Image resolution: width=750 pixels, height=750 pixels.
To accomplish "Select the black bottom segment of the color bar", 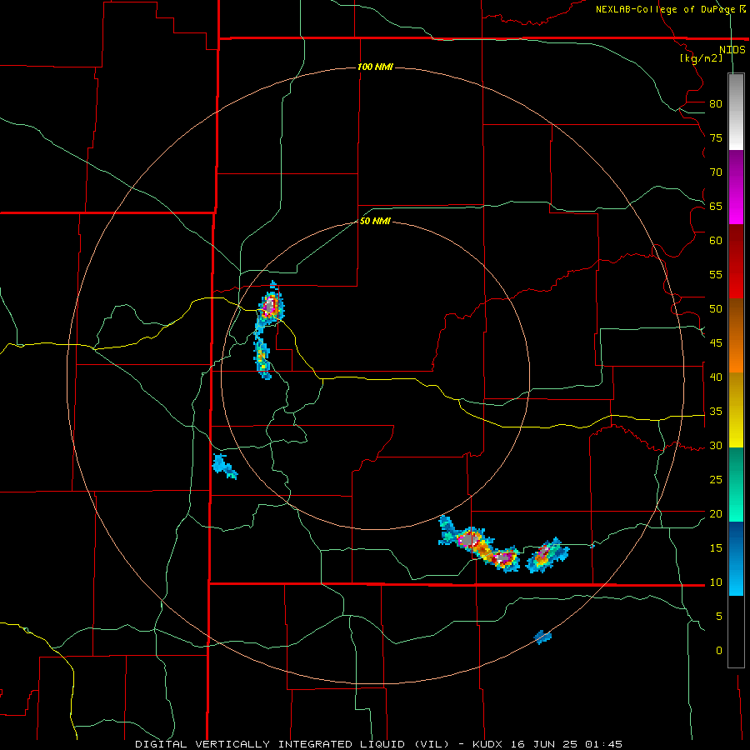I will click(736, 632).
